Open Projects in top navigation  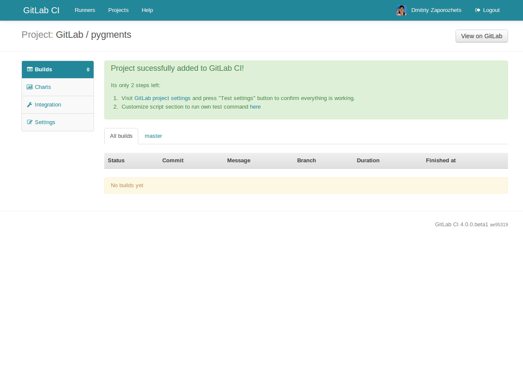tap(119, 10)
